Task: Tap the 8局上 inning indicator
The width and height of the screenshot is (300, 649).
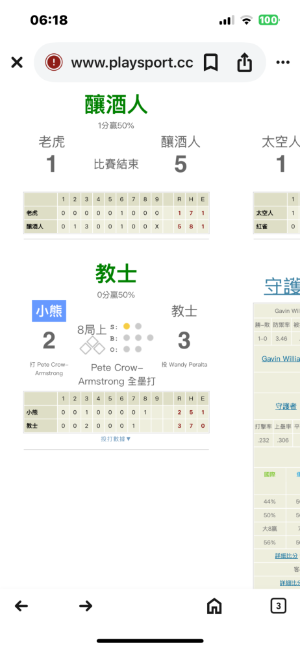Action: 92,330
